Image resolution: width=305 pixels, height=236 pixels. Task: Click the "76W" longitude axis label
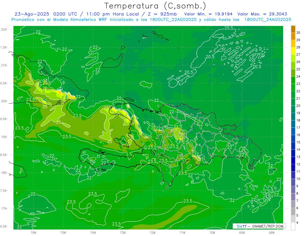33,232
